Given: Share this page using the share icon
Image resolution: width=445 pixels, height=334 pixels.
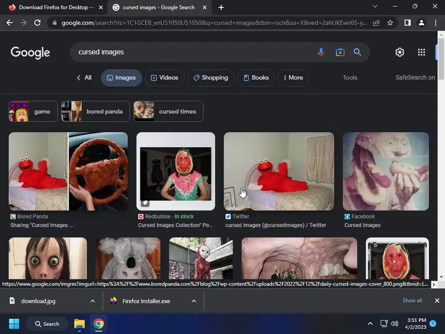Looking at the screenshot, I should 376,23.
